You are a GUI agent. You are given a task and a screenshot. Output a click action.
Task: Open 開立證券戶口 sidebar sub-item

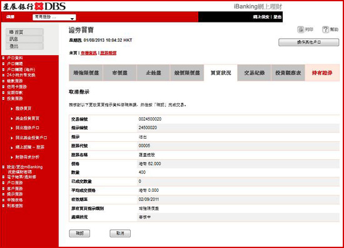coord(27,127)
